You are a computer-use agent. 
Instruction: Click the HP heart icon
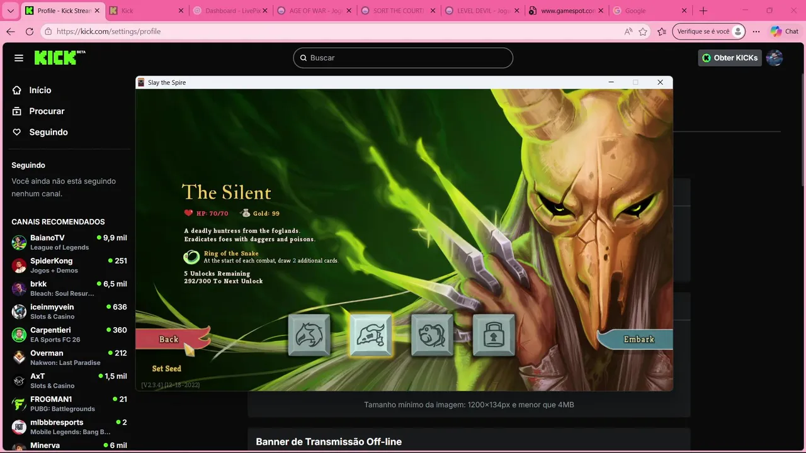tap(188, 213)
